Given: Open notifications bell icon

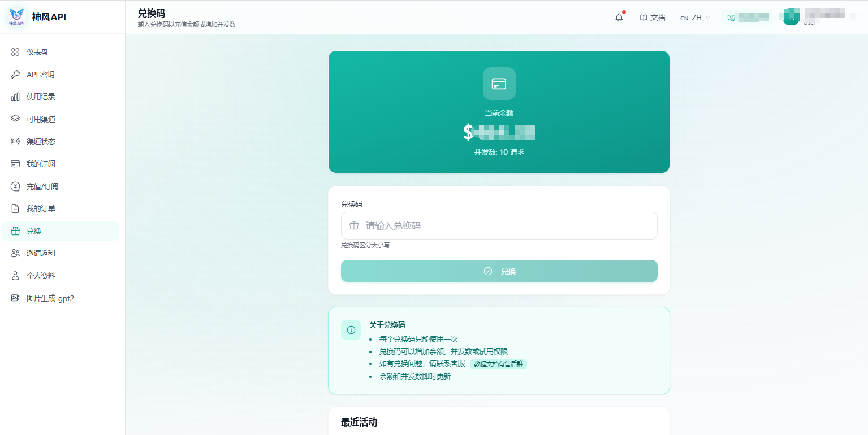Looking at the screenshot, I should tap(619, 18).
